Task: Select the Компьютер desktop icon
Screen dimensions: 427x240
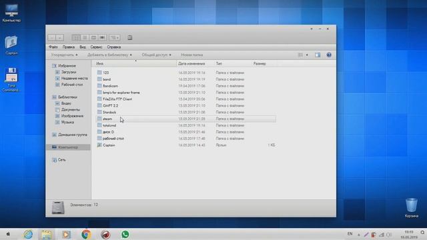Action: [11, 13]
